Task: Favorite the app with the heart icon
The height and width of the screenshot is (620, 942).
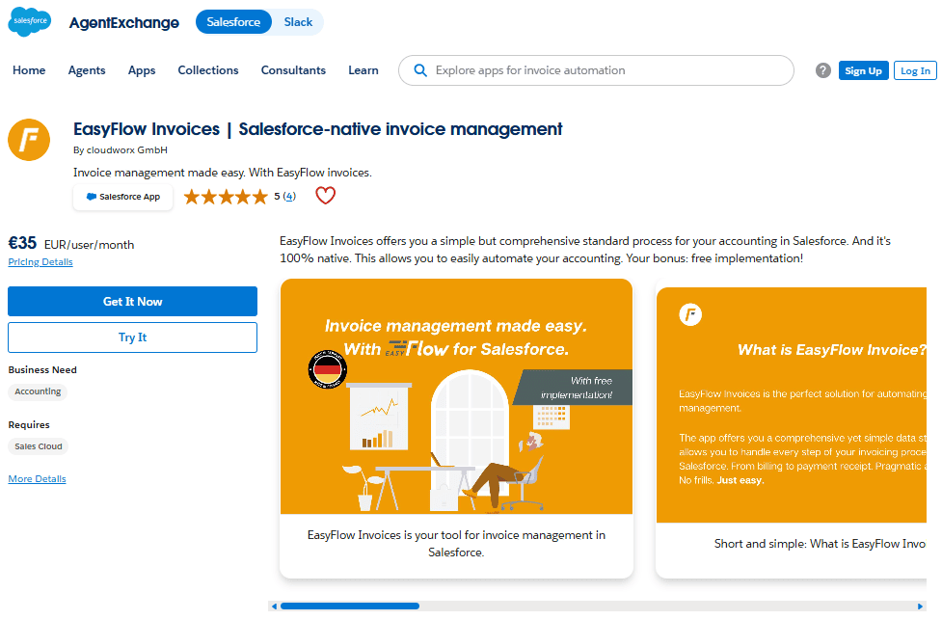Action: tap(325, 195)
